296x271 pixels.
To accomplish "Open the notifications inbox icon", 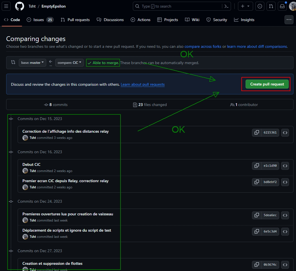I will pyautogui.click(x=282, y=6).
